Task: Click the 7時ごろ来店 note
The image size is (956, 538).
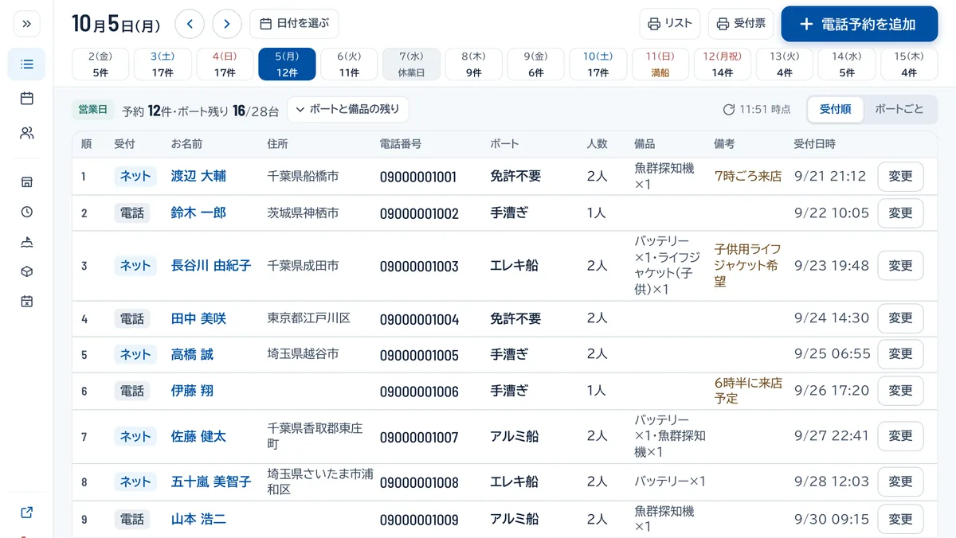Action: click(748, 176)
